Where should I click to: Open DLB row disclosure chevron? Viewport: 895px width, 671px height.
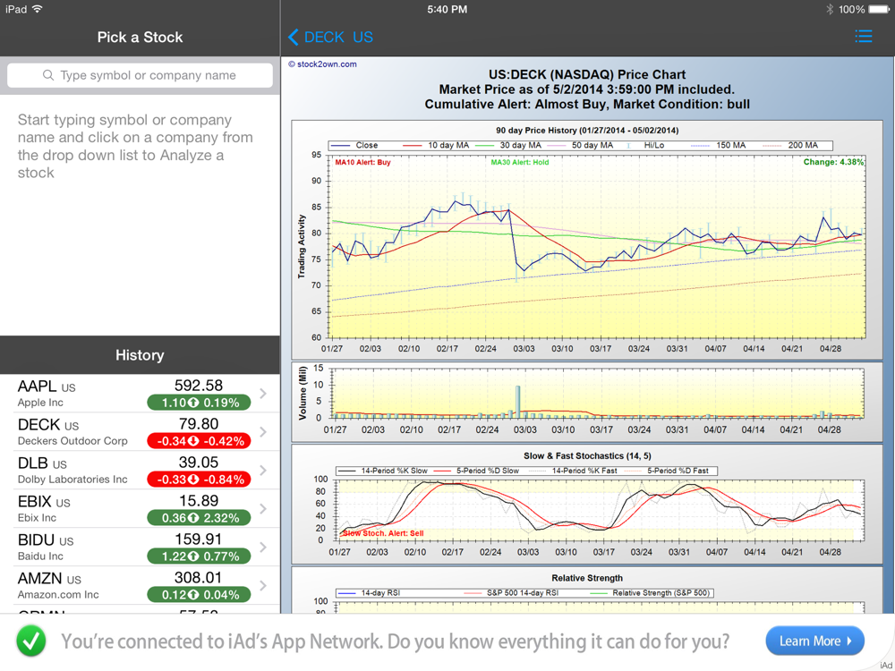click(x=263, y=471)
